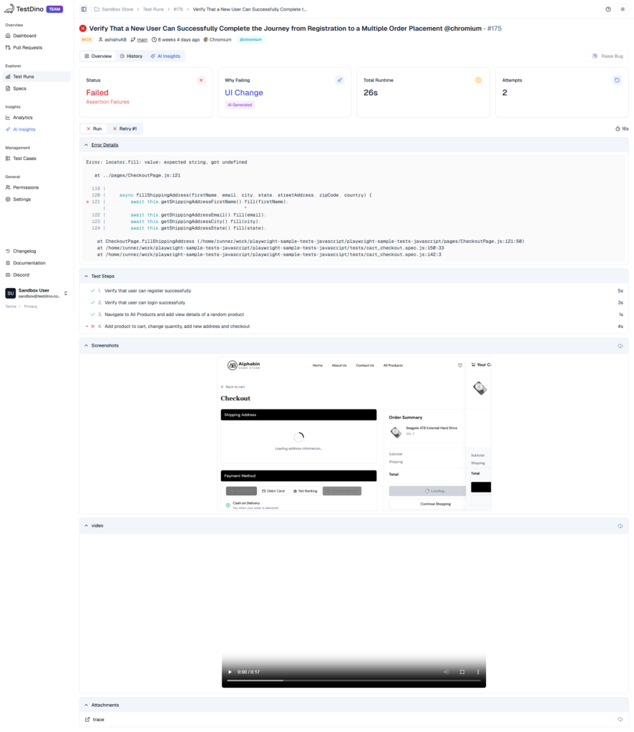The height and width of the screenshot is (732, 634).
Task: Download the screenshots using cloud icon
Action: point(620,345)
